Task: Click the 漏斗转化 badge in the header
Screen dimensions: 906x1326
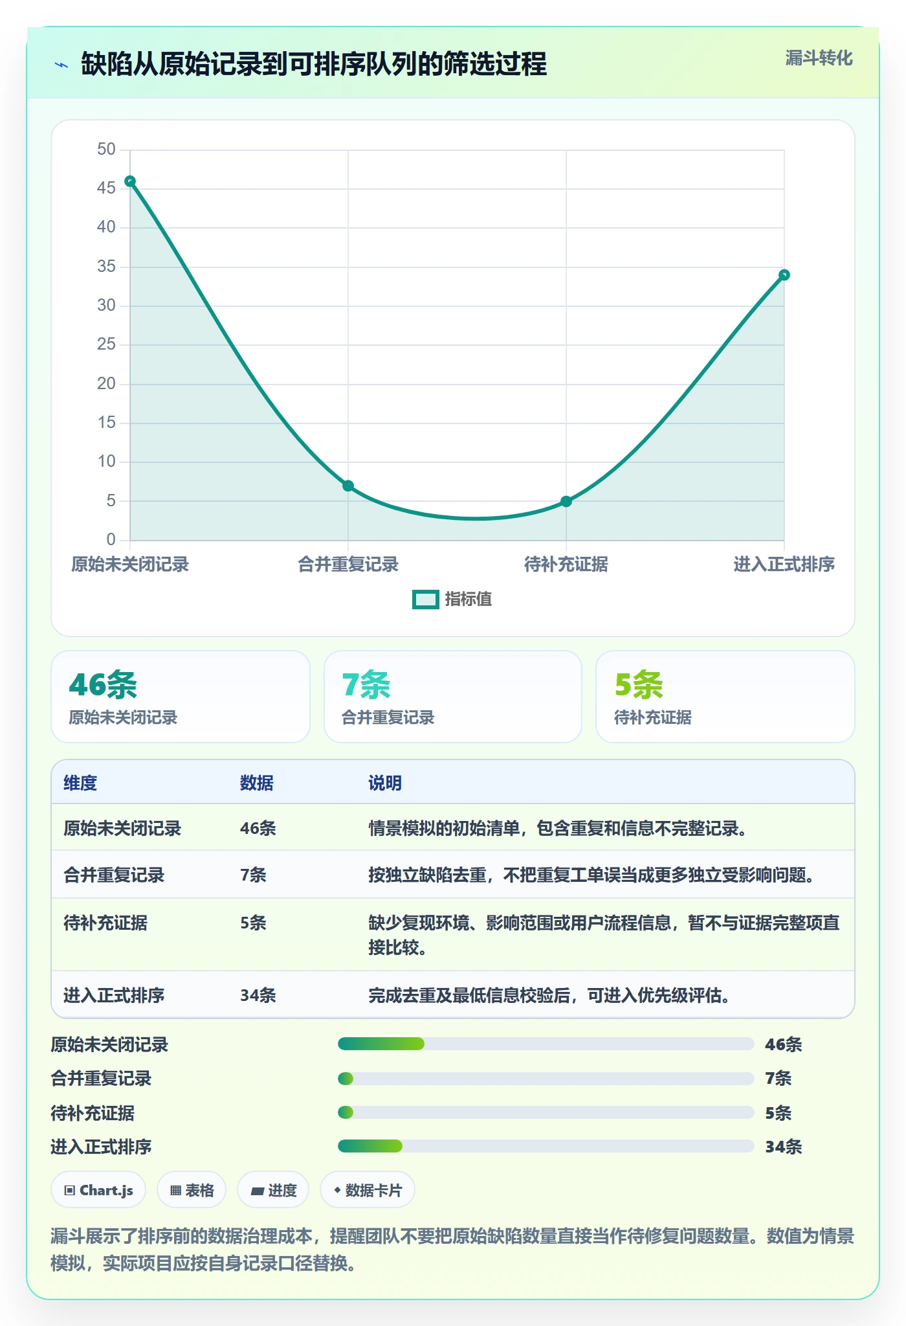Action: coord(819,58)
